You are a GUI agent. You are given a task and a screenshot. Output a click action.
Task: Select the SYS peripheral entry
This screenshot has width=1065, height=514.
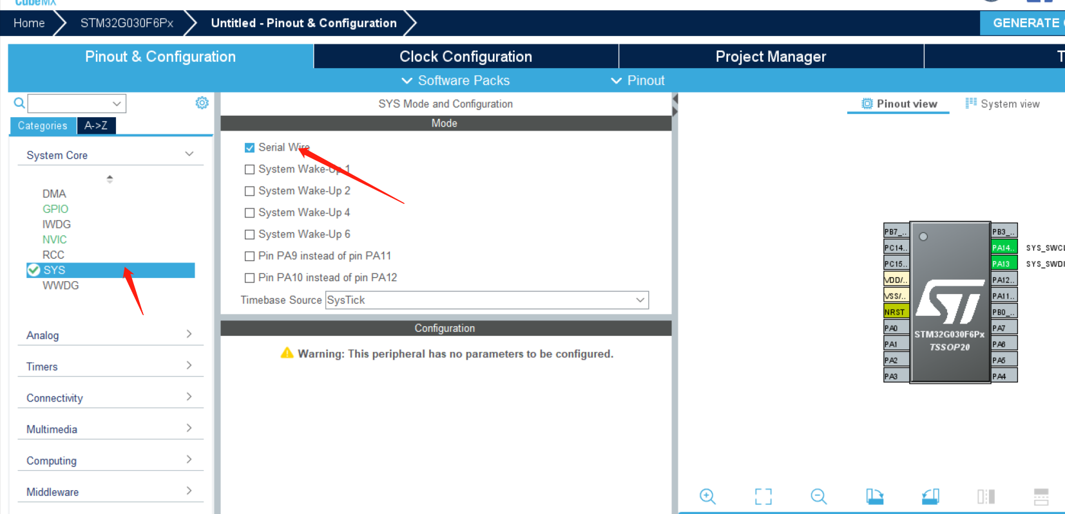pos(110,270)
